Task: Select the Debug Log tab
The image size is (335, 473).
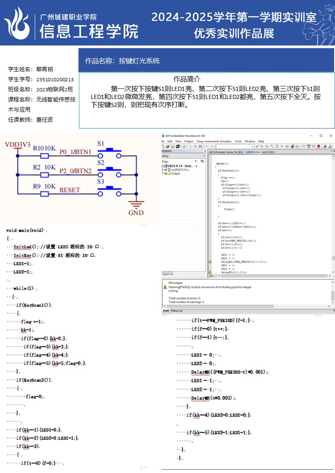Action: tap(177, 311)
